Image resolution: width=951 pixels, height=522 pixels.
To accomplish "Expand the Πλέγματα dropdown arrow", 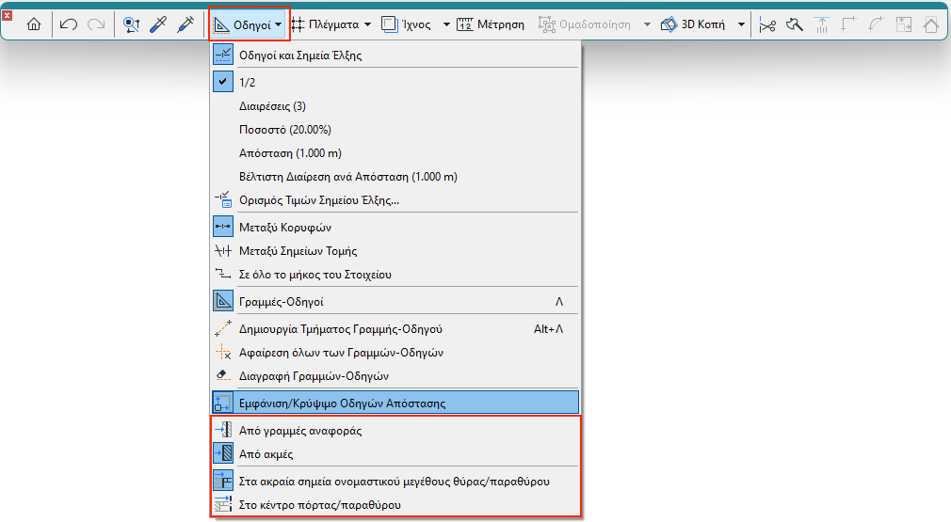I will pos(367,24).
